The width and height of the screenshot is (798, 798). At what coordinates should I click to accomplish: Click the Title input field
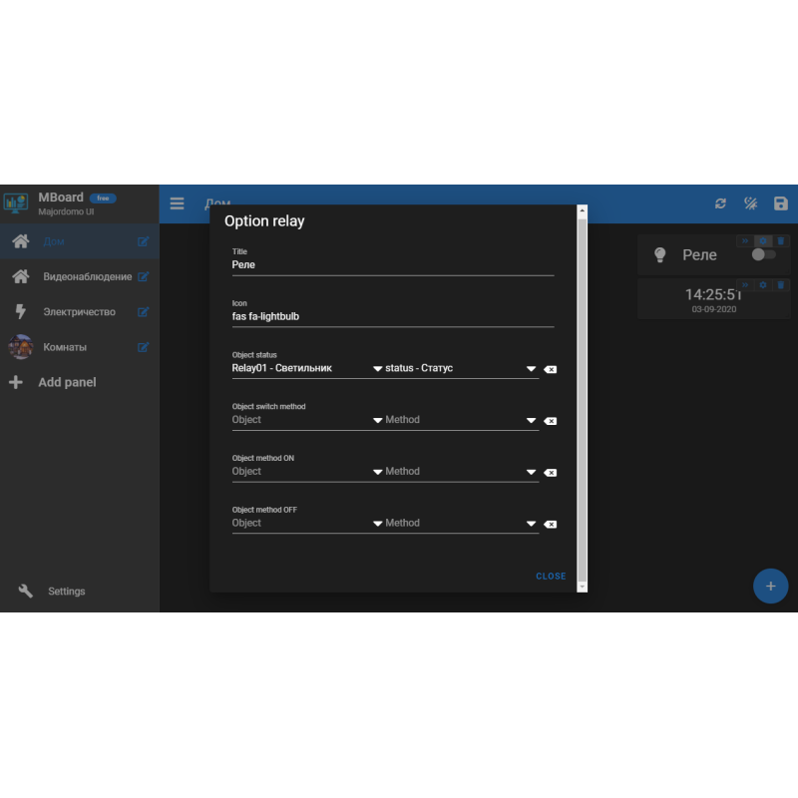392,265
